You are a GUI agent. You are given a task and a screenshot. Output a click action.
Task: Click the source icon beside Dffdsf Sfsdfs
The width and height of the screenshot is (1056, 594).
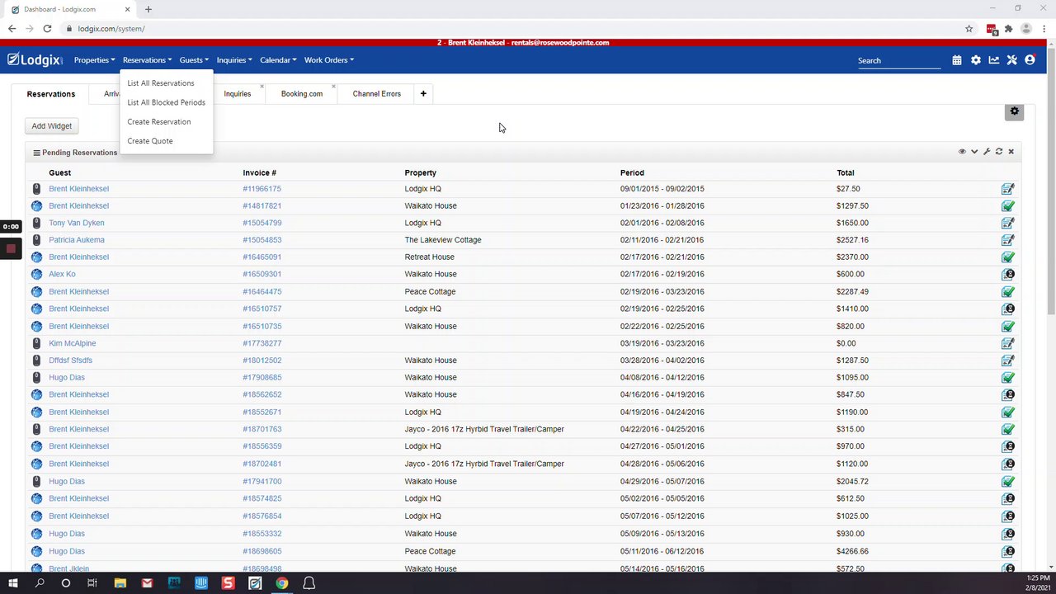[x=36, y=361]
